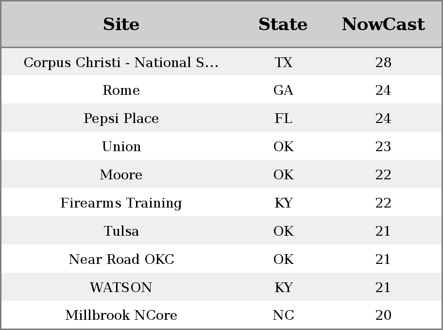
Task: Click the GA state cell
Action: point(283,90)
